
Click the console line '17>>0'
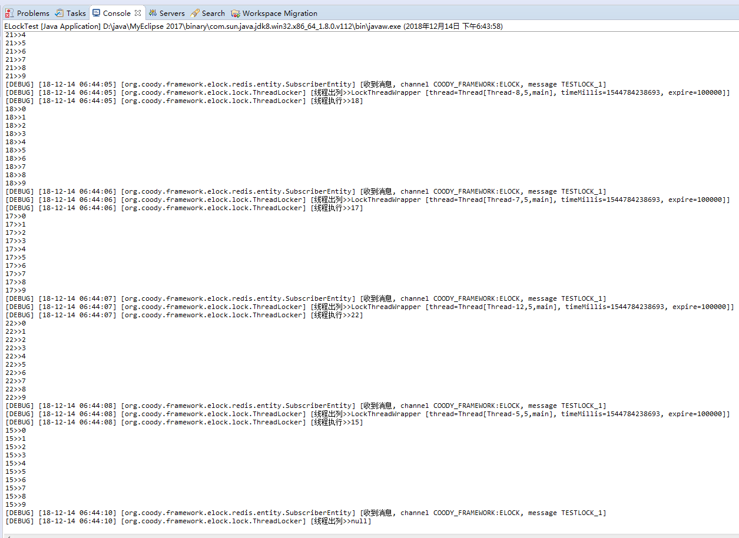pyautogui.click(x=15, y=216)
